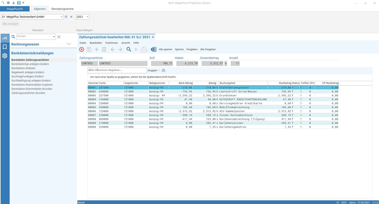379x204 pixels.
Task: Open Bankdatentyp anlegen/ändern
Action: point(30,64)
